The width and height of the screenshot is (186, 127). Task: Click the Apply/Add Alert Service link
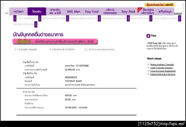pyautogui.click(x=163, y=74)
